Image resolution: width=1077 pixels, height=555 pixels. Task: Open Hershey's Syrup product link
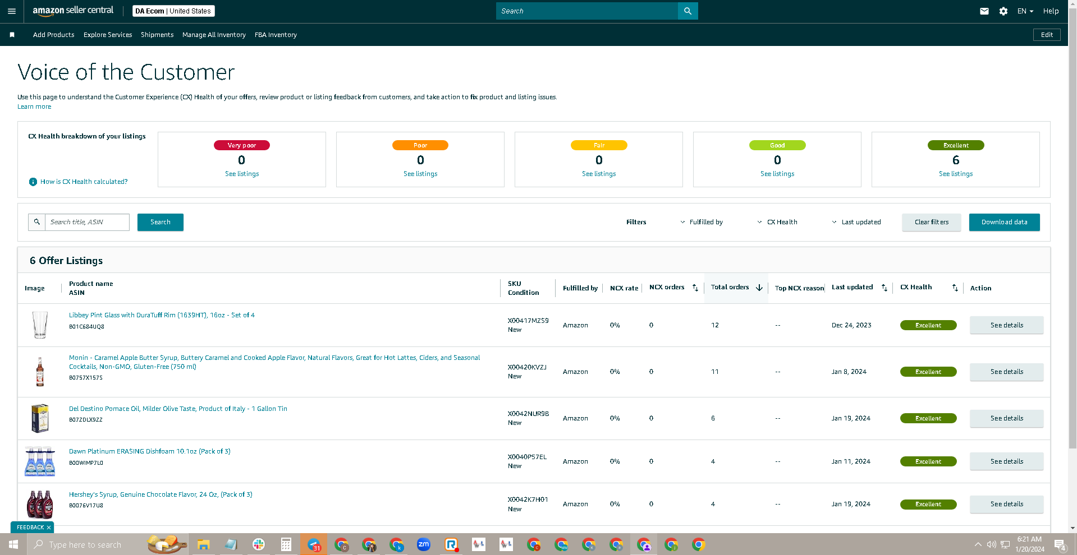click(x=161, y=494)
